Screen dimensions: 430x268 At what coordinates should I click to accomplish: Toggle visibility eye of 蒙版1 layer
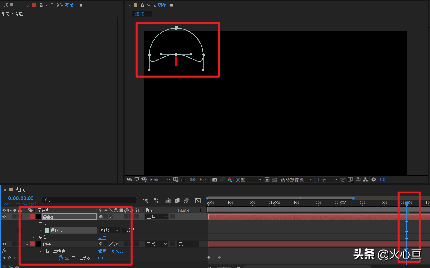pos(4,216)
